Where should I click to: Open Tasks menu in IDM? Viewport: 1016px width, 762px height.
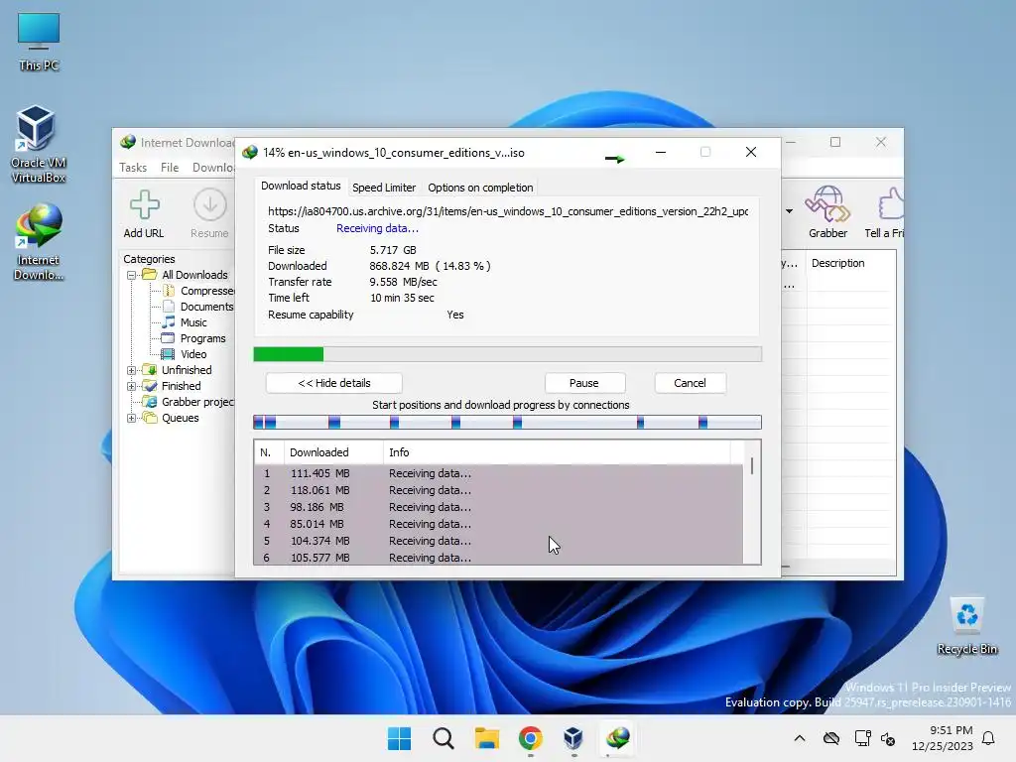pos(133,167)
